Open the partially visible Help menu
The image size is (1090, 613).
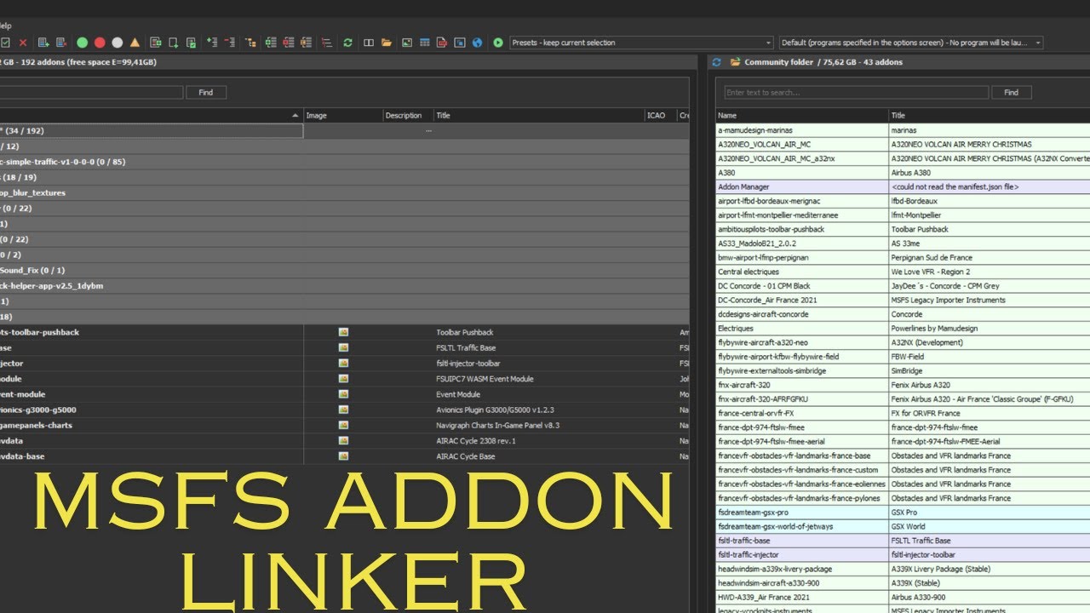pos(5,26)
